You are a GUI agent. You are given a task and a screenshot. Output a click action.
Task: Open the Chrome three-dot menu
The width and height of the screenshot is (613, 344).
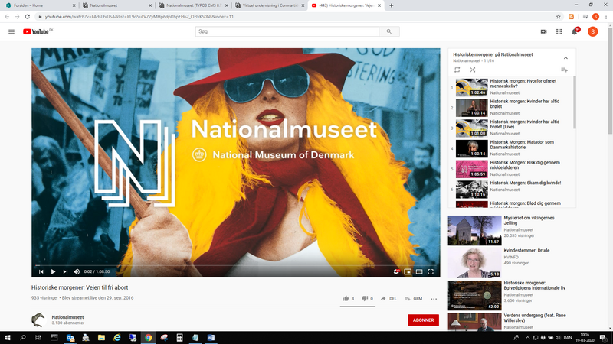(606, 17)
